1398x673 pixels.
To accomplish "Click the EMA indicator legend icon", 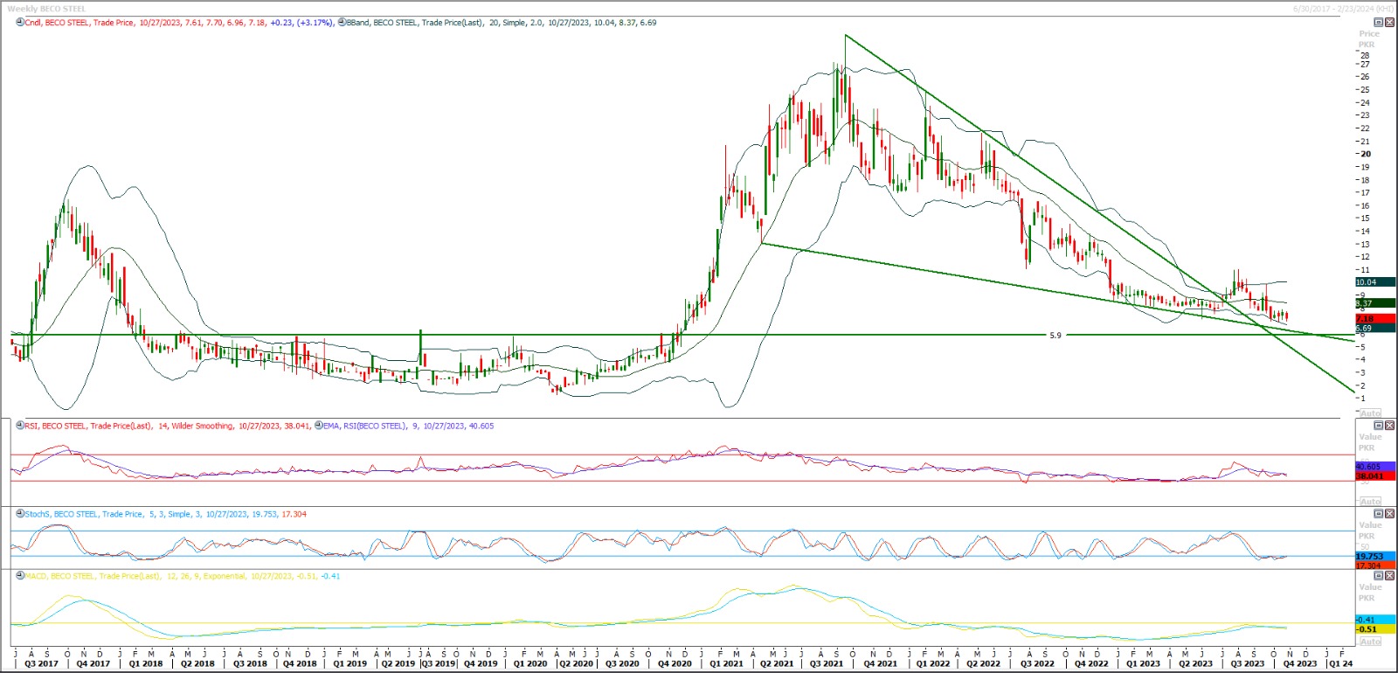I will [x=319, y=426].
